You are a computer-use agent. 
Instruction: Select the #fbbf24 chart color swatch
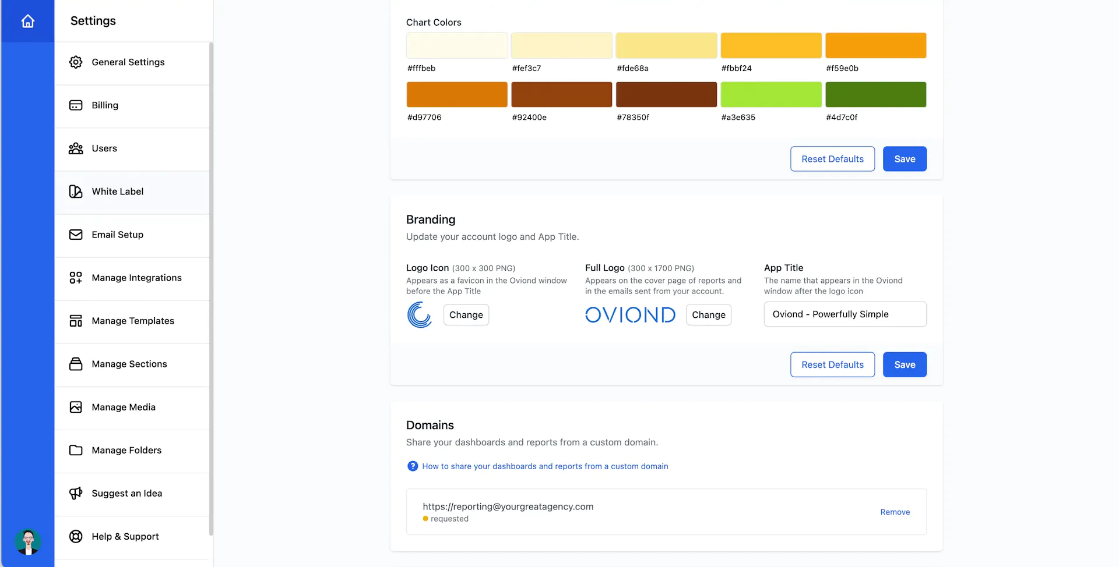771,45
